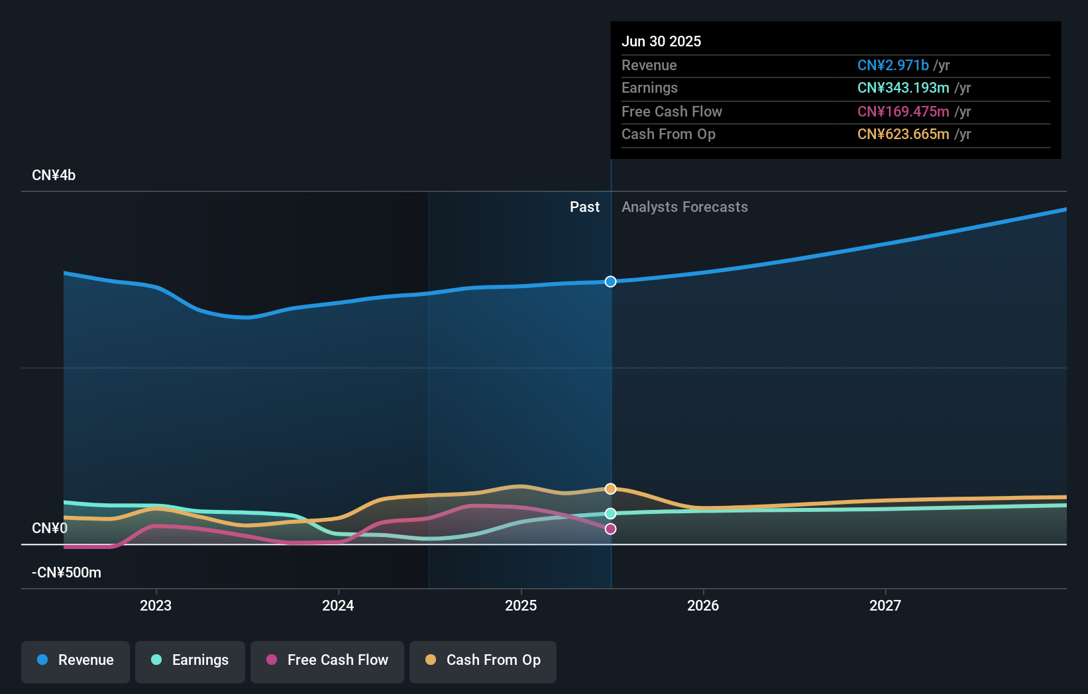The width and height of the screenshot is (1088, 694).
Task: Click the blue Revenue data point marker
Action: [x=610, y=281]
